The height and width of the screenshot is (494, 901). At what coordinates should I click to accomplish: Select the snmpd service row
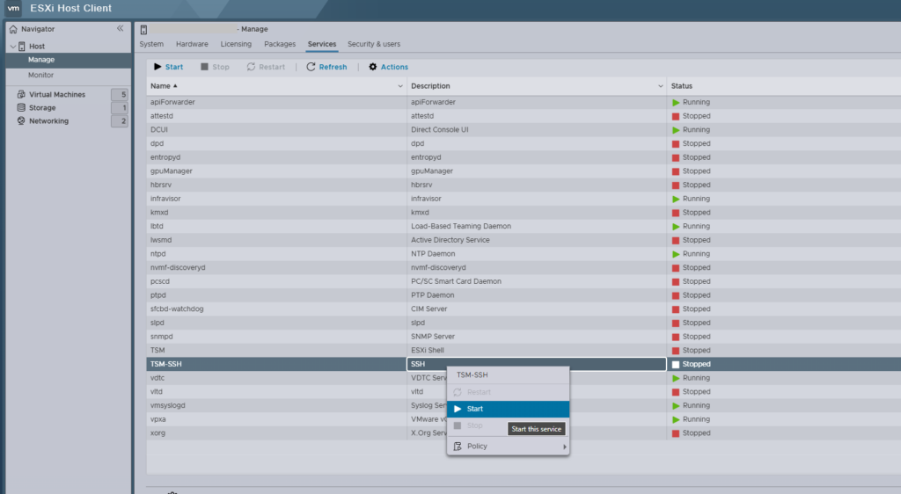tap(524, 336)
